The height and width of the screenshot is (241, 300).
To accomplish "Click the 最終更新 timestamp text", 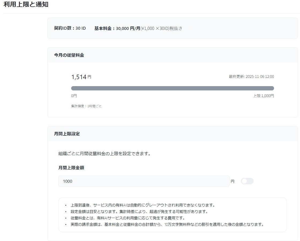I will [x=251, y=76].
